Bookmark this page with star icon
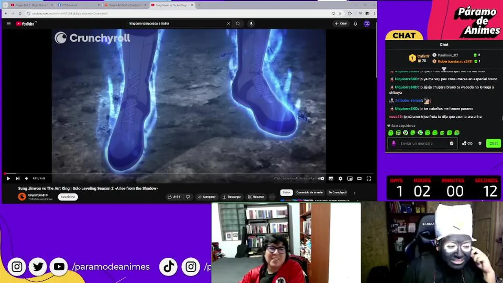Viewport: 503px width, 283px height. coord(340,13)
